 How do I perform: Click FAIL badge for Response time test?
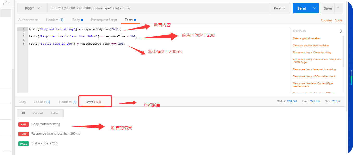click(24, 134)
